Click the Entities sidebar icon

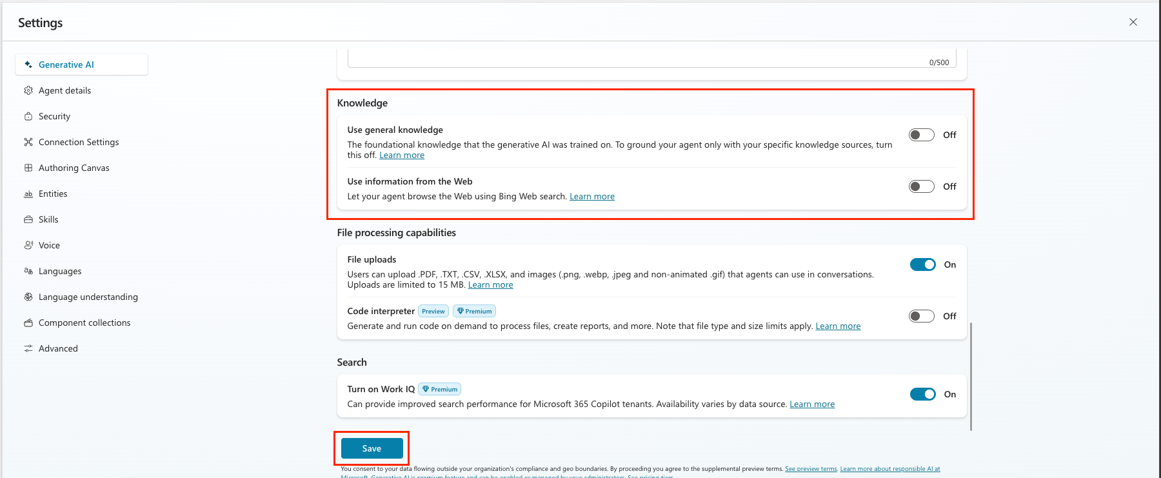(28, 194)
